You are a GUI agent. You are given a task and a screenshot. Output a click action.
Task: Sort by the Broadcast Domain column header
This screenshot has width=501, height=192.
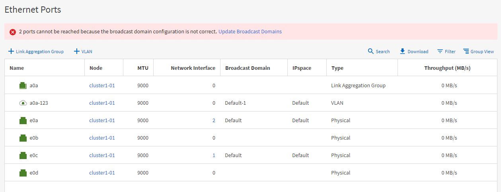point(248,68)
